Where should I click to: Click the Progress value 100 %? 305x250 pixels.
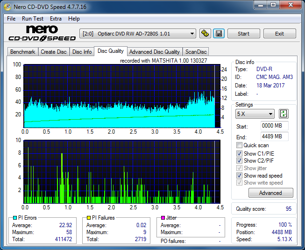[285, 225]
